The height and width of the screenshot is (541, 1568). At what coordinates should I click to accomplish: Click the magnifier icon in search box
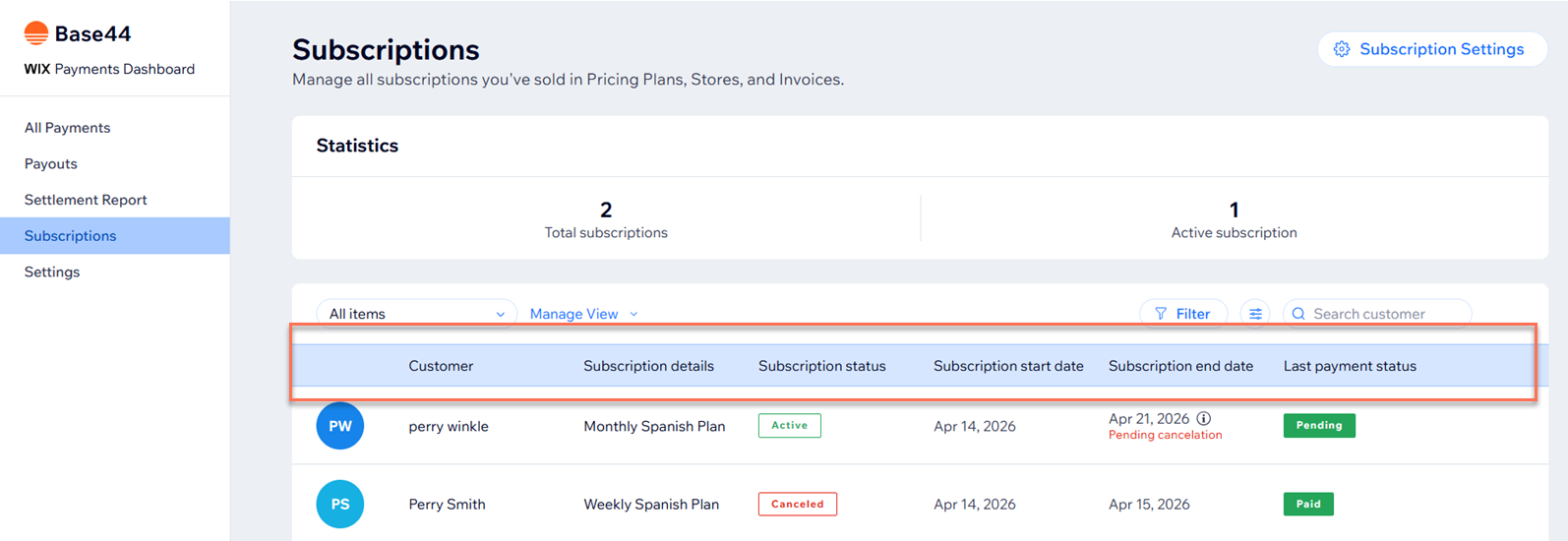(1298, 314)
